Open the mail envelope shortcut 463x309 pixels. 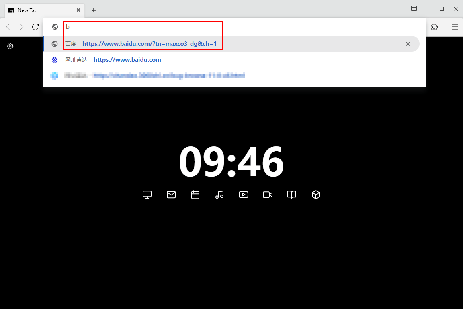[171, 195]
